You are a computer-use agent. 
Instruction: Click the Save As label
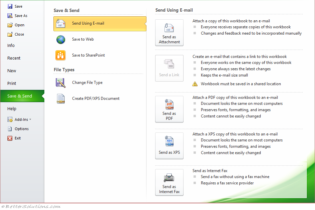[21, 16]
